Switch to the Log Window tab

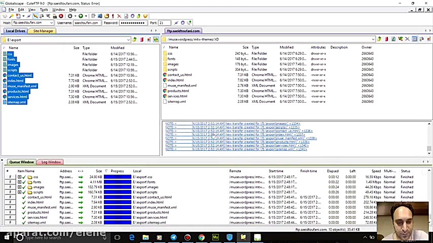coord(51,162)
